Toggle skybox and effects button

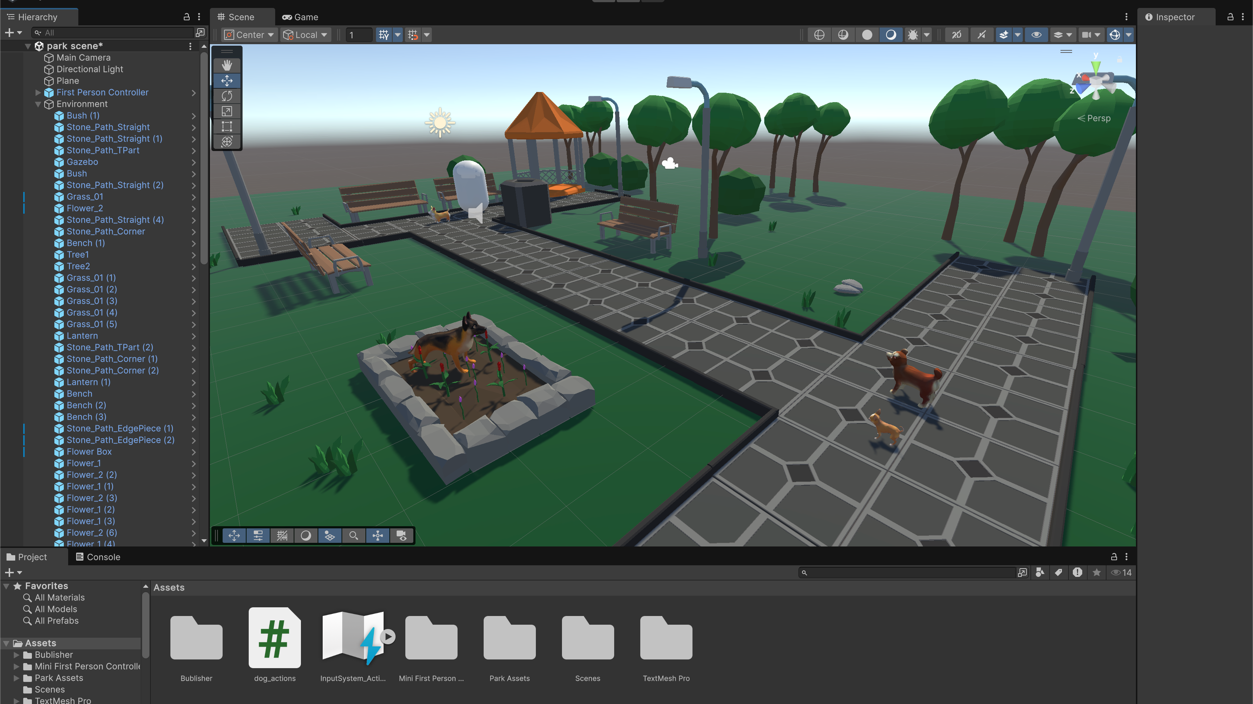pos(1004,34)
